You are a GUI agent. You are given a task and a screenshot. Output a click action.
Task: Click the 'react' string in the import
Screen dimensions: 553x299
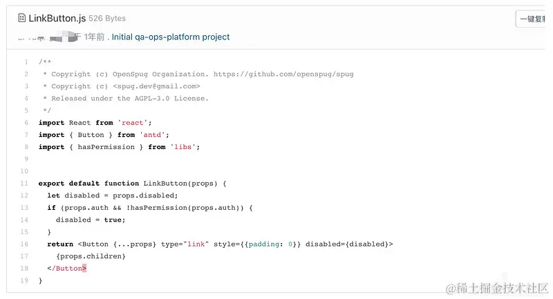pyautogui.click(x=133, y=122)
